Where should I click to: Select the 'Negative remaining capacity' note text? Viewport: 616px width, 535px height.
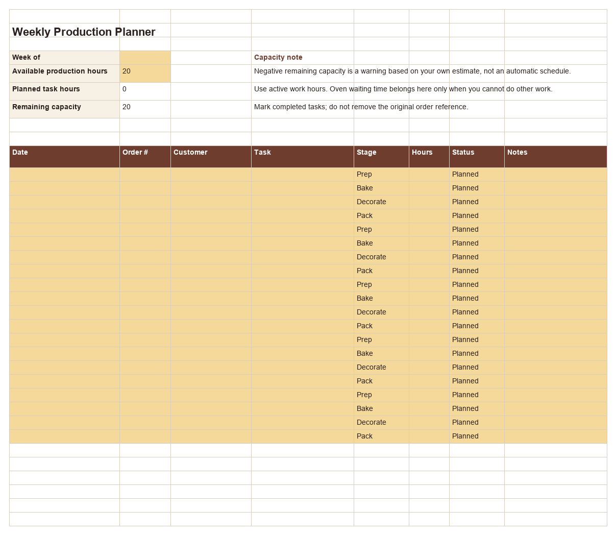412,71
